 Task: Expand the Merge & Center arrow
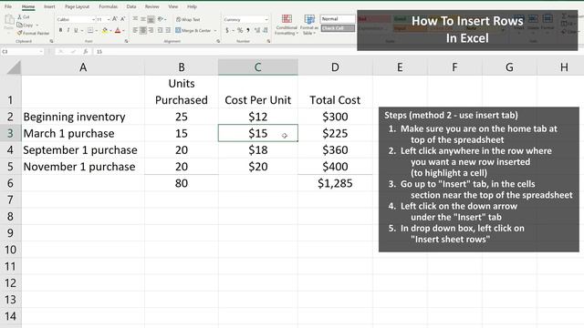coord(215,30)
